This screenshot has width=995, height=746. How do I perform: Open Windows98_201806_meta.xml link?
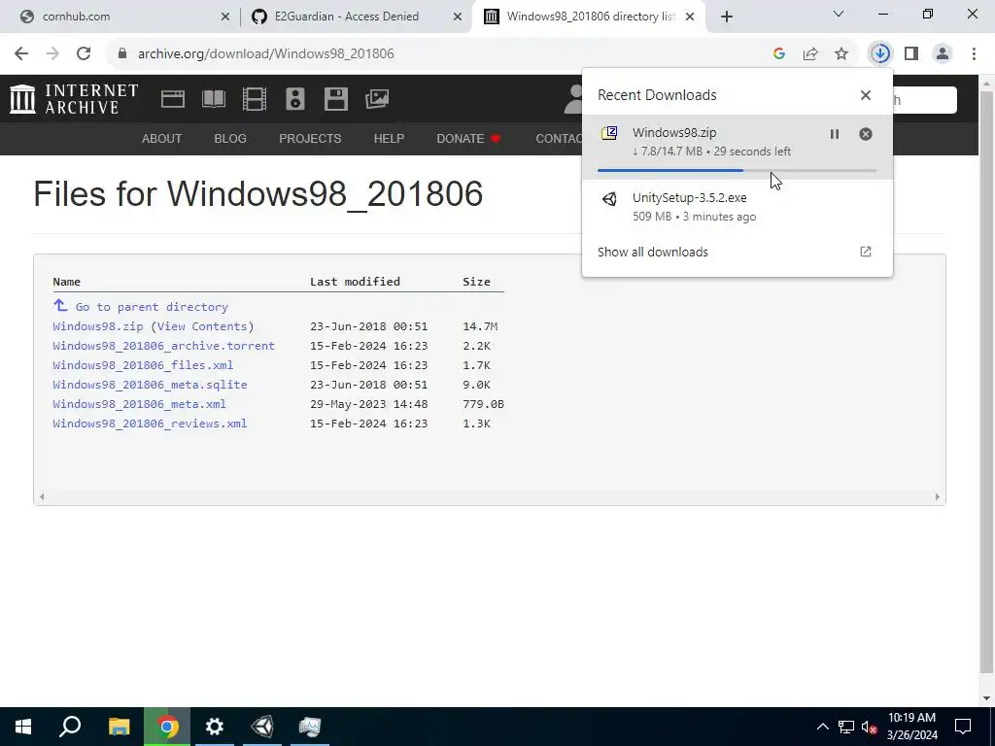tap(139, 404)
